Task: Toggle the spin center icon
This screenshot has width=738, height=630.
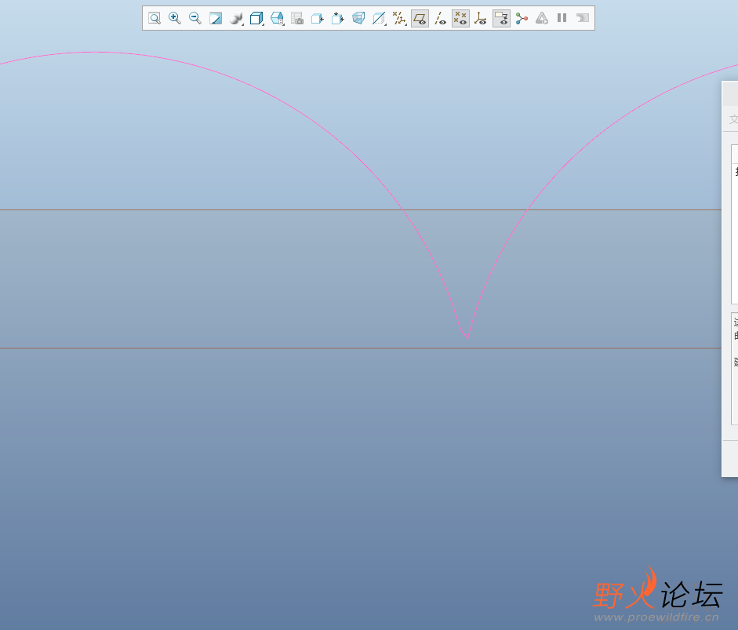Action: tap(522, 18)
